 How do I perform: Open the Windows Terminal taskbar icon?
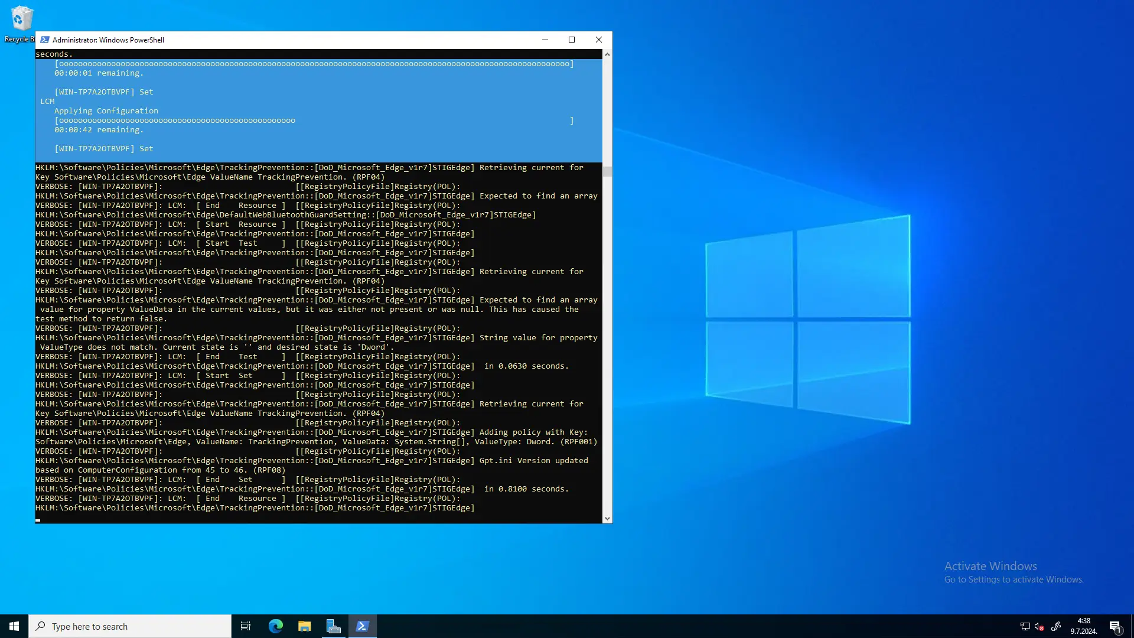[361, 626]
